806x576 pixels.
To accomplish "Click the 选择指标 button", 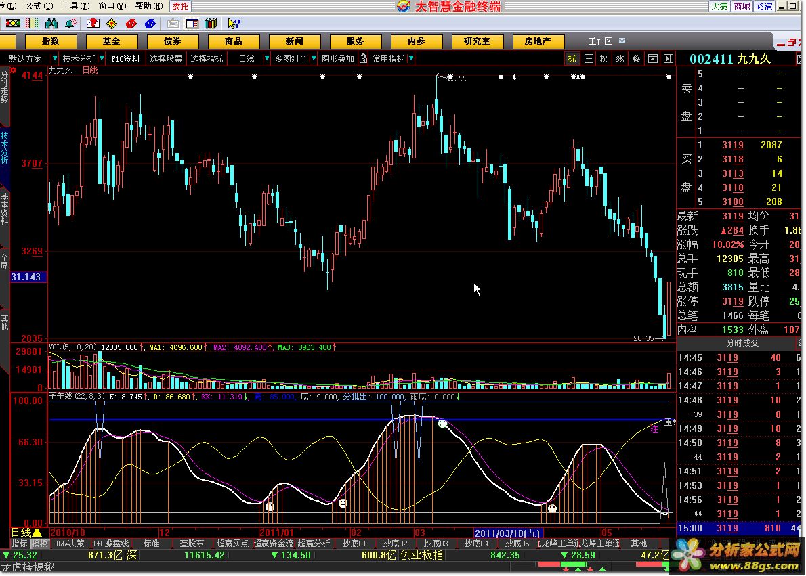I will coord(207,59).
